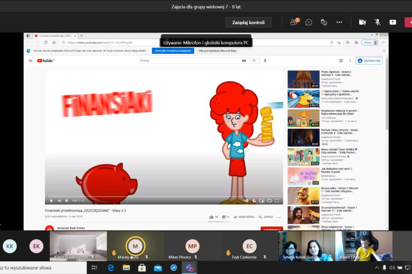Click the Edge Zaloguj profile button
Screen dimensions: 412x274
point(370,43)
